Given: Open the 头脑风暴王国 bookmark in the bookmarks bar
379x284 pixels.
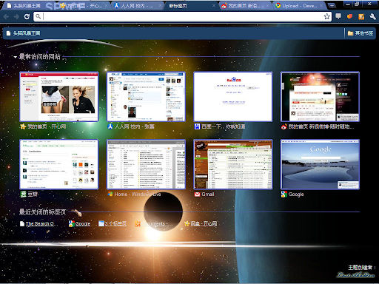Looking at the screenshot, I should 23,33.
